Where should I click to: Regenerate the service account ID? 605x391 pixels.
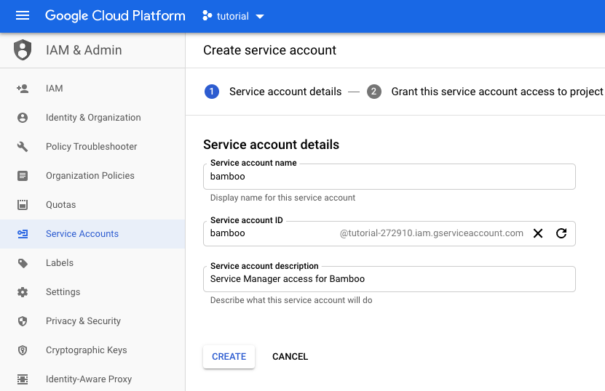[x=561, y=233]
